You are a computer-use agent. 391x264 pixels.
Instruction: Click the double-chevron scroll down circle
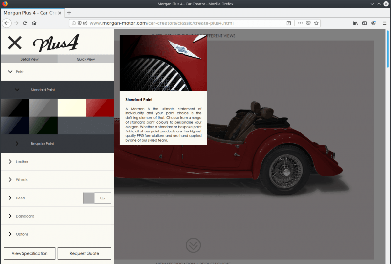193,245
